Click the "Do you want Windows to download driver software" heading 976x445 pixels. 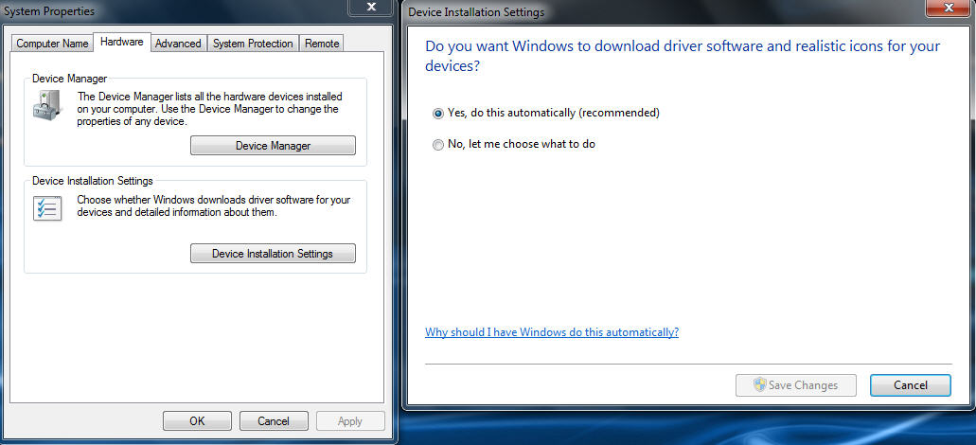(x=683, y=56)
